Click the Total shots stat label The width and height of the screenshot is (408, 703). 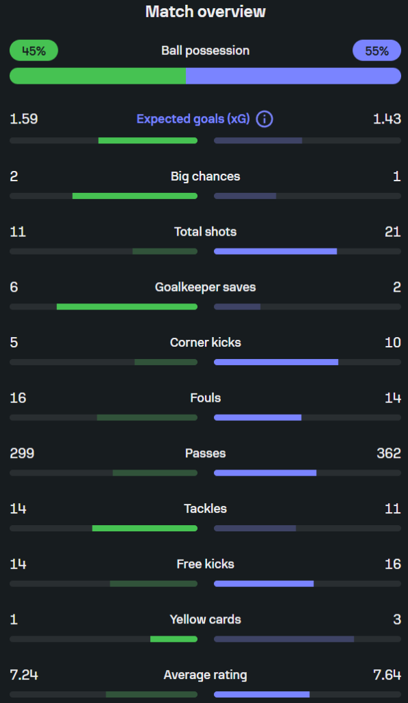tap(205, 232)
